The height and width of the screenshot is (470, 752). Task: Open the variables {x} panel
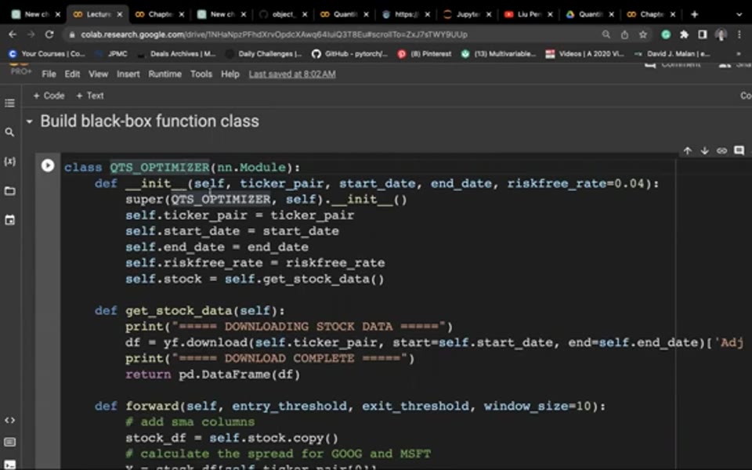click(9, 161)
